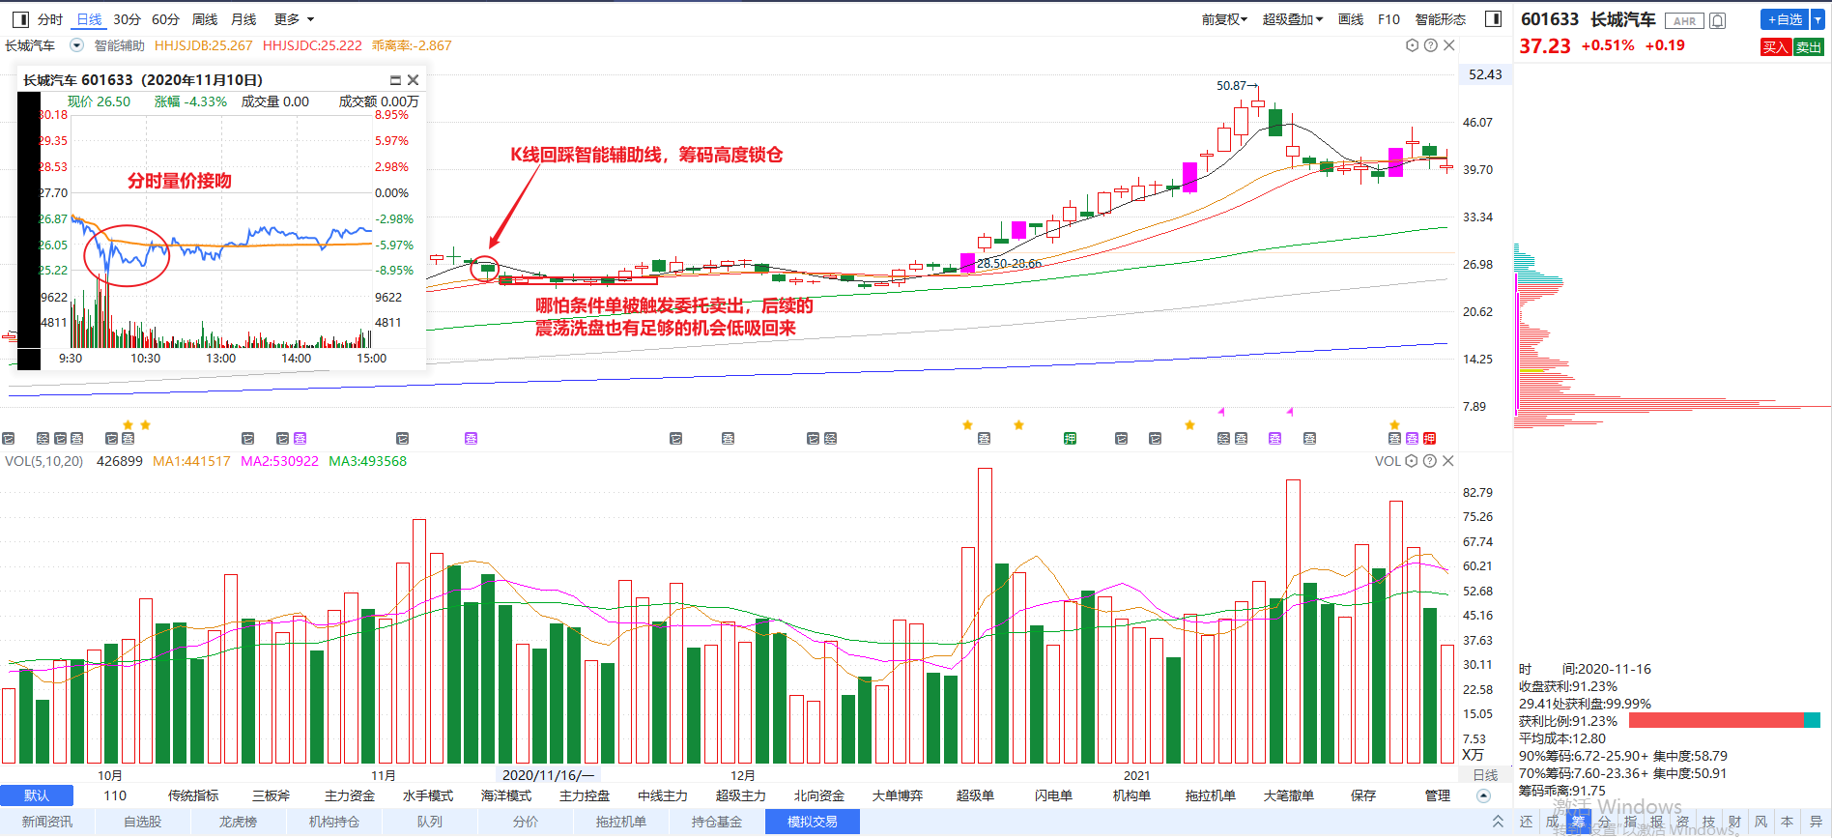Image resolution: width=1832 pixels, height=838 pixels.
Task: Select the 筹 chip distribution side tab
Action: click(x=1578, y=822)
